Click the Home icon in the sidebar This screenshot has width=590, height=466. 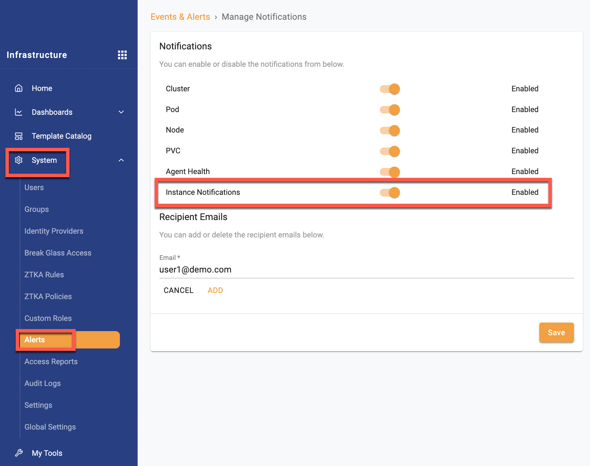(x=18, y=88)
